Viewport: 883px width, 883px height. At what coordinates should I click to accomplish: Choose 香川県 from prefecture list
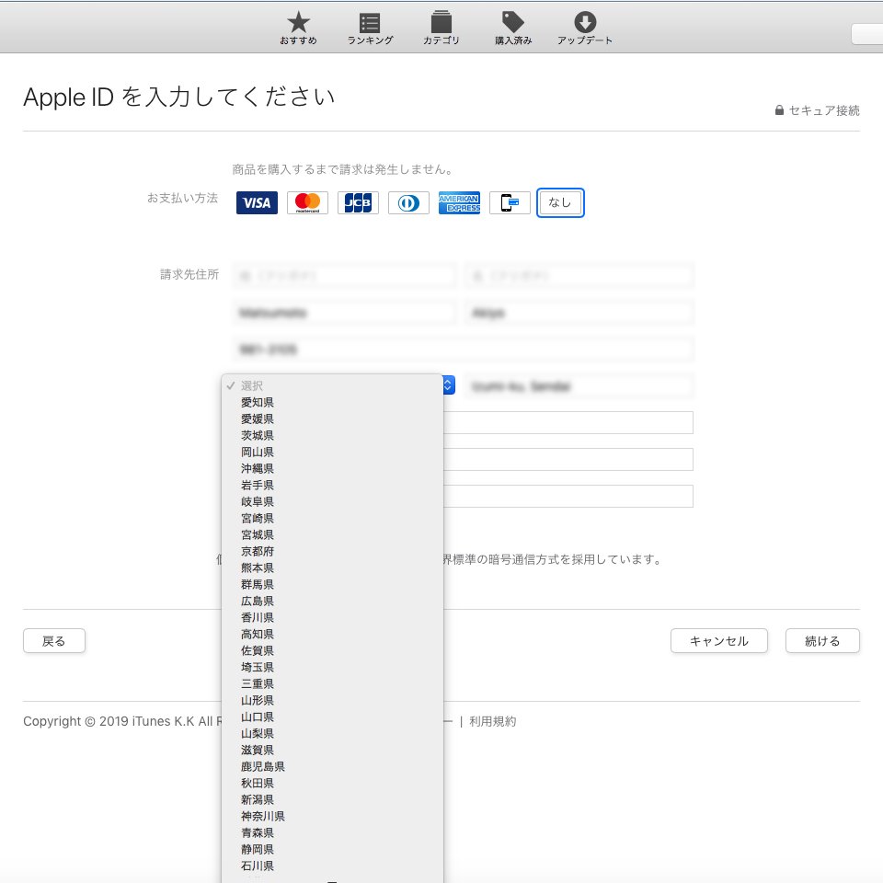[332, 618]
